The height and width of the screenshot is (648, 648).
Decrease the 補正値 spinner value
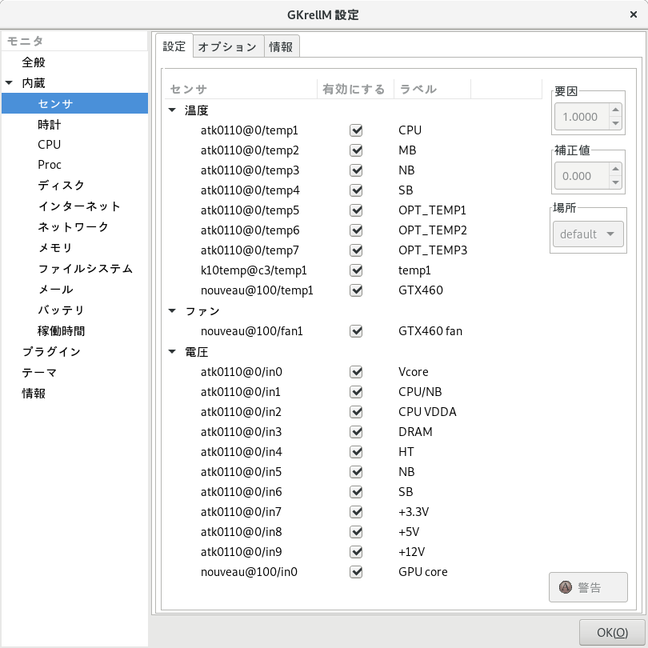[615, 182]
